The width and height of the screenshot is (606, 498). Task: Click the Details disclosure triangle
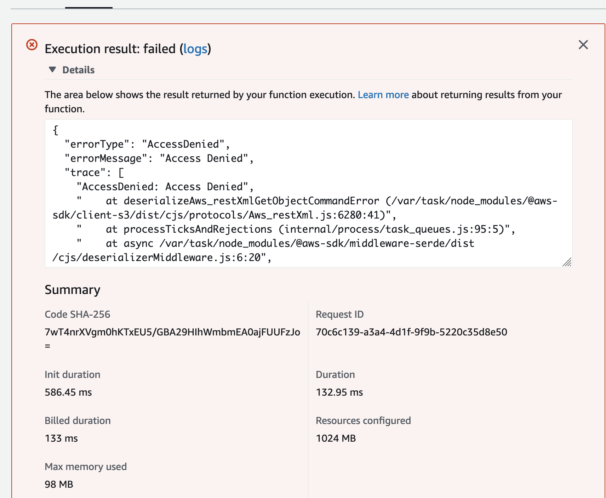pos(52,69)
